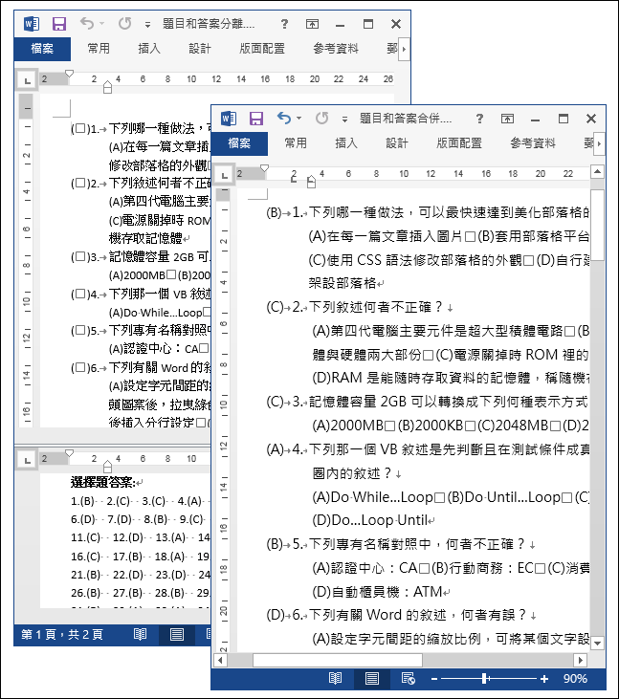Click Save icon in front window

256,119
